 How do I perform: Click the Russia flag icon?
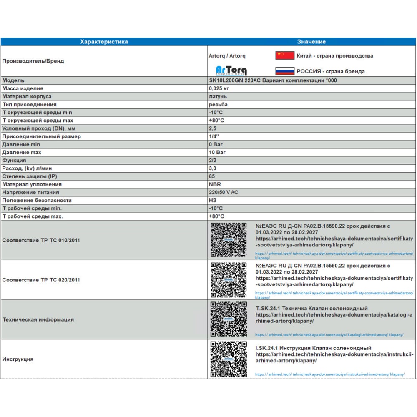click(285, 71)
